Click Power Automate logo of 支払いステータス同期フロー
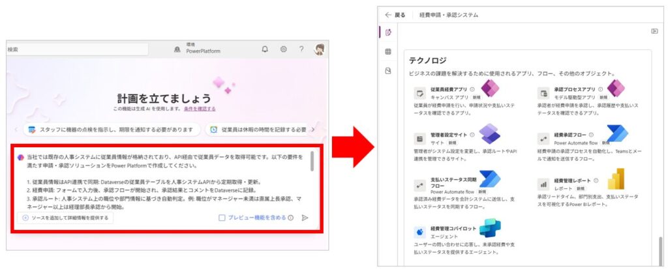668x269 pixels. 490,179
